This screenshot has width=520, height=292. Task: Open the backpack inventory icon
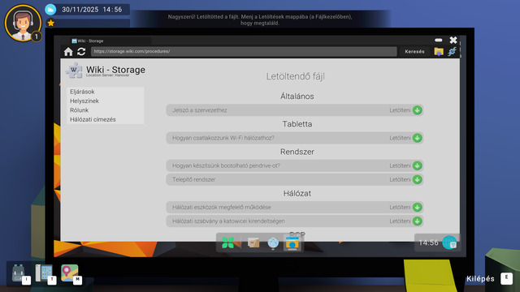click(18, 273)
